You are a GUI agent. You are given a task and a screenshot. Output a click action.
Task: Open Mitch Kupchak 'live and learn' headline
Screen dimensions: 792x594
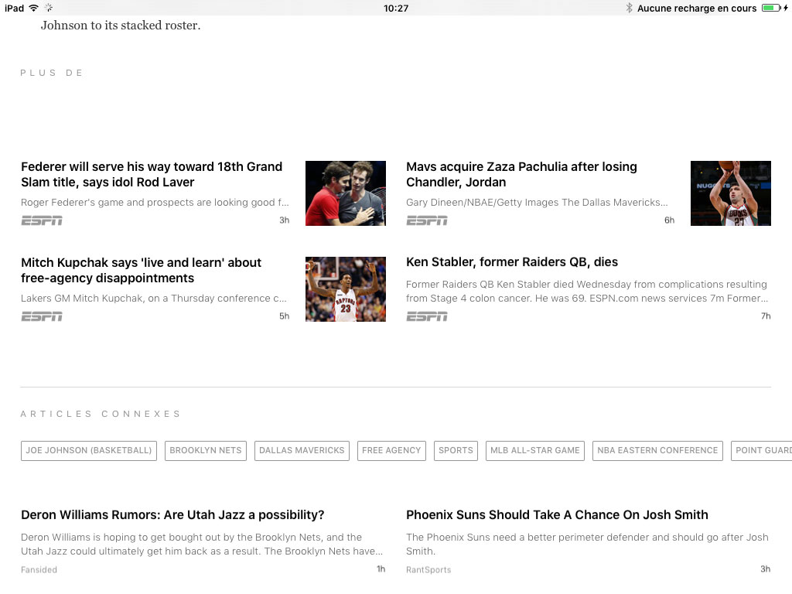tap(141, 270)
